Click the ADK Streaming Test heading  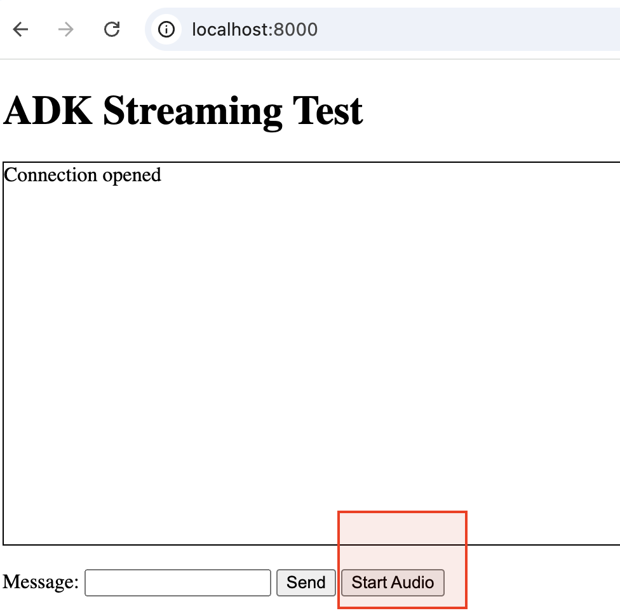[x=182, y=110]
